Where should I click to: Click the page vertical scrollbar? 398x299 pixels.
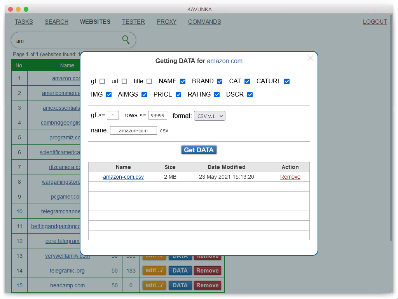(x=391, y=127)
